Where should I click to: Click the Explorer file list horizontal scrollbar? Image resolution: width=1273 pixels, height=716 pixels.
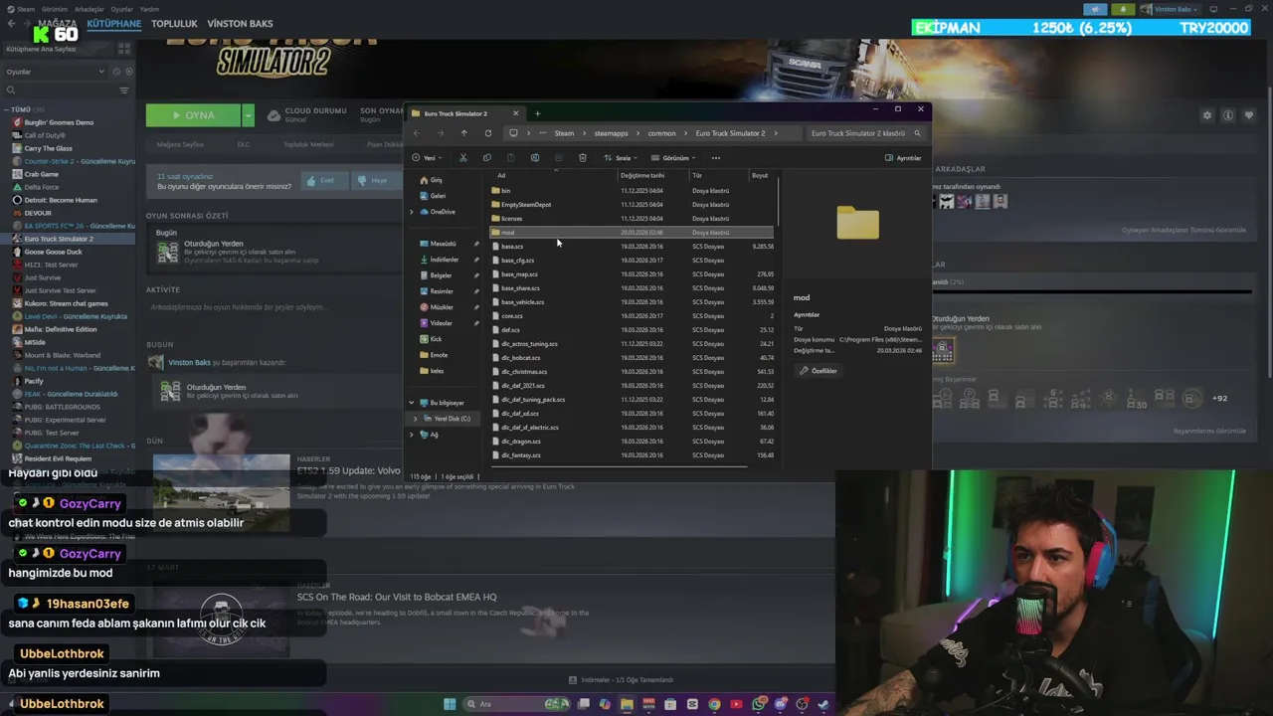point(617,466)
